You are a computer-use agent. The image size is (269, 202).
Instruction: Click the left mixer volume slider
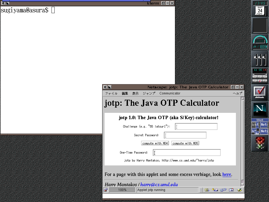click(256, 59)
